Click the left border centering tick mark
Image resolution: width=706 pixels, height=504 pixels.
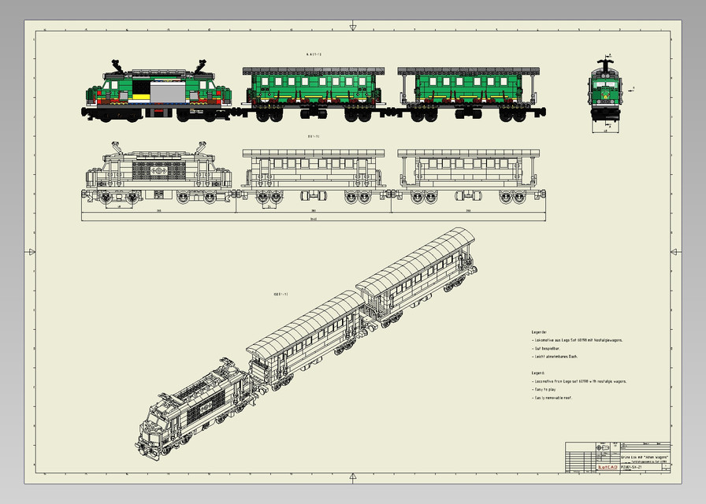click(x=30, y=252)
